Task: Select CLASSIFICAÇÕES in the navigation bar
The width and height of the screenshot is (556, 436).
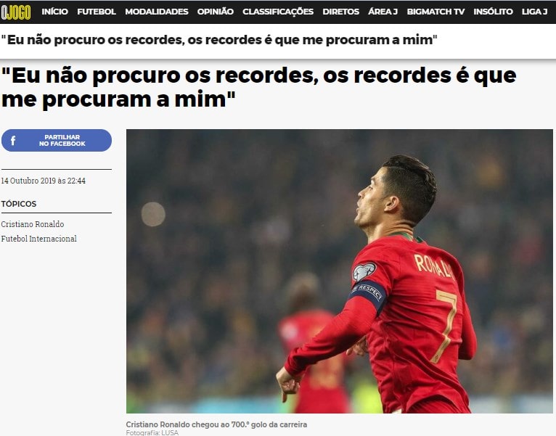Action: 278,12
